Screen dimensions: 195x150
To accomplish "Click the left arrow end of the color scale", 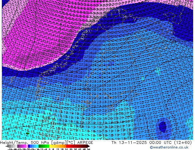I will [x=6, y=146].
